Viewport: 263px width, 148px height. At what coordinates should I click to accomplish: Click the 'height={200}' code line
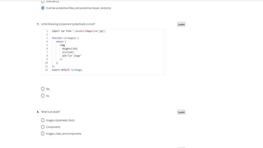[70, 49]
